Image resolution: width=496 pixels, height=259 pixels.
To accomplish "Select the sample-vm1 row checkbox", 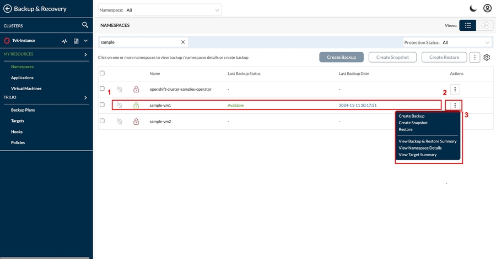I will pos(102,104).
